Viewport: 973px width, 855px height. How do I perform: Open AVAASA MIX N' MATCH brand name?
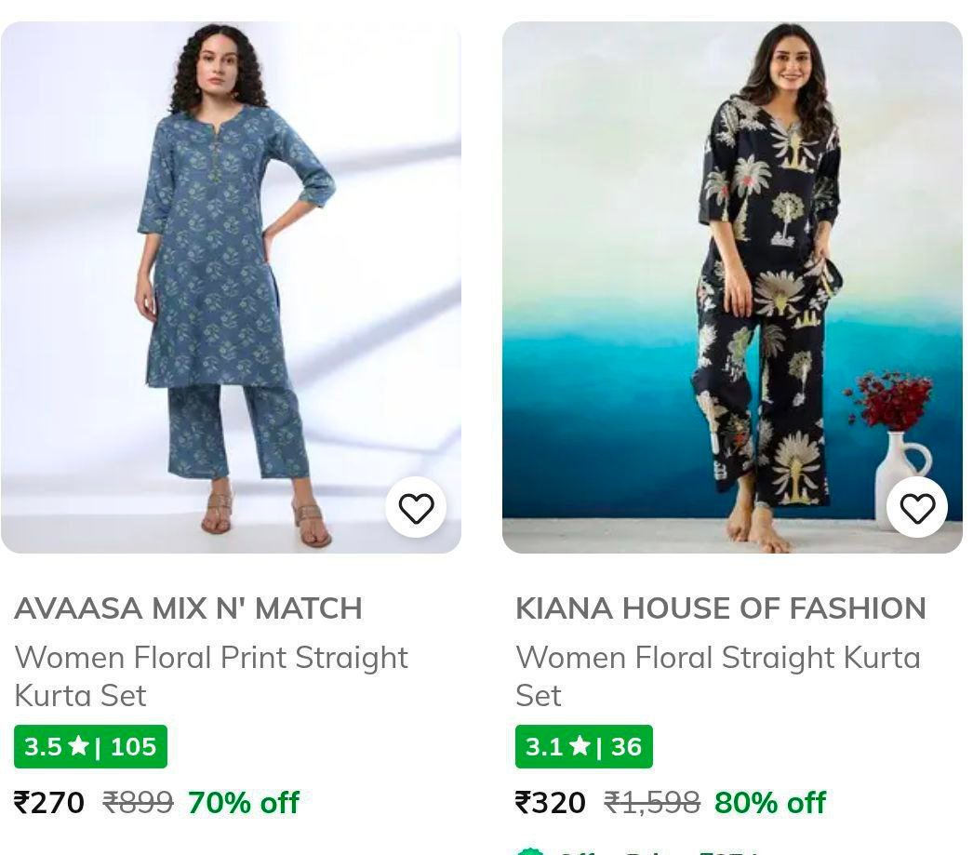click(188, 608)
